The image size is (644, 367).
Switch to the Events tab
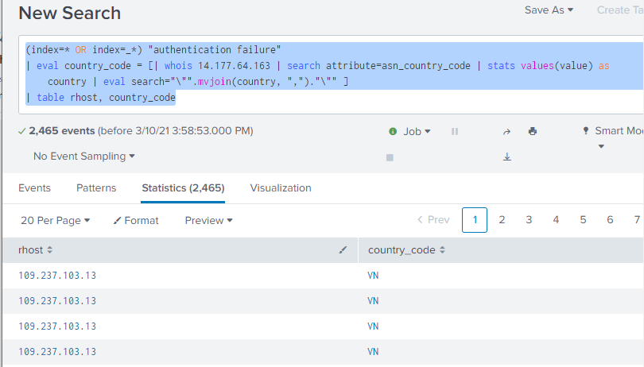pyautogui.click(x=34, y=188)
